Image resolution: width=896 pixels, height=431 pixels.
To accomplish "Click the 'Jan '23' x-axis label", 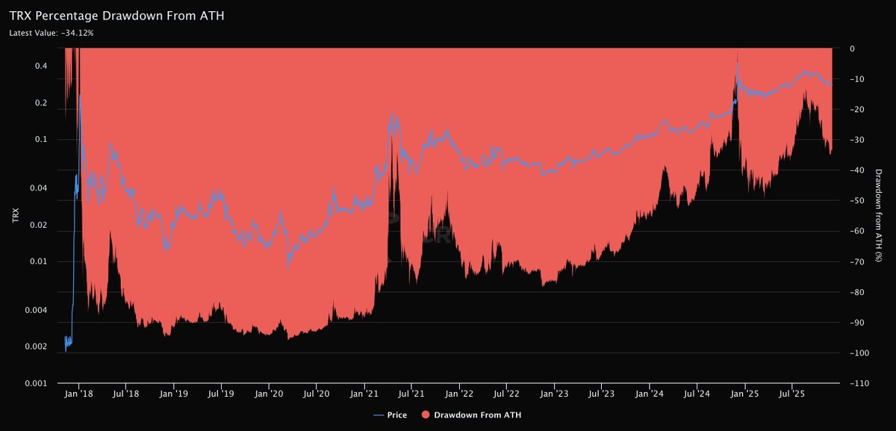I will 555,392.
